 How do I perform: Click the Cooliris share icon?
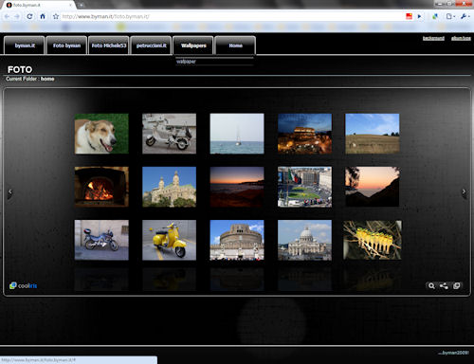tap(444, 286)
